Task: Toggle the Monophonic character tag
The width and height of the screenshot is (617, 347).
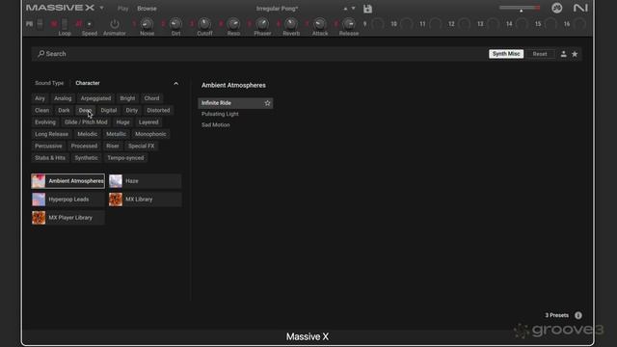Action: (150, 134)
